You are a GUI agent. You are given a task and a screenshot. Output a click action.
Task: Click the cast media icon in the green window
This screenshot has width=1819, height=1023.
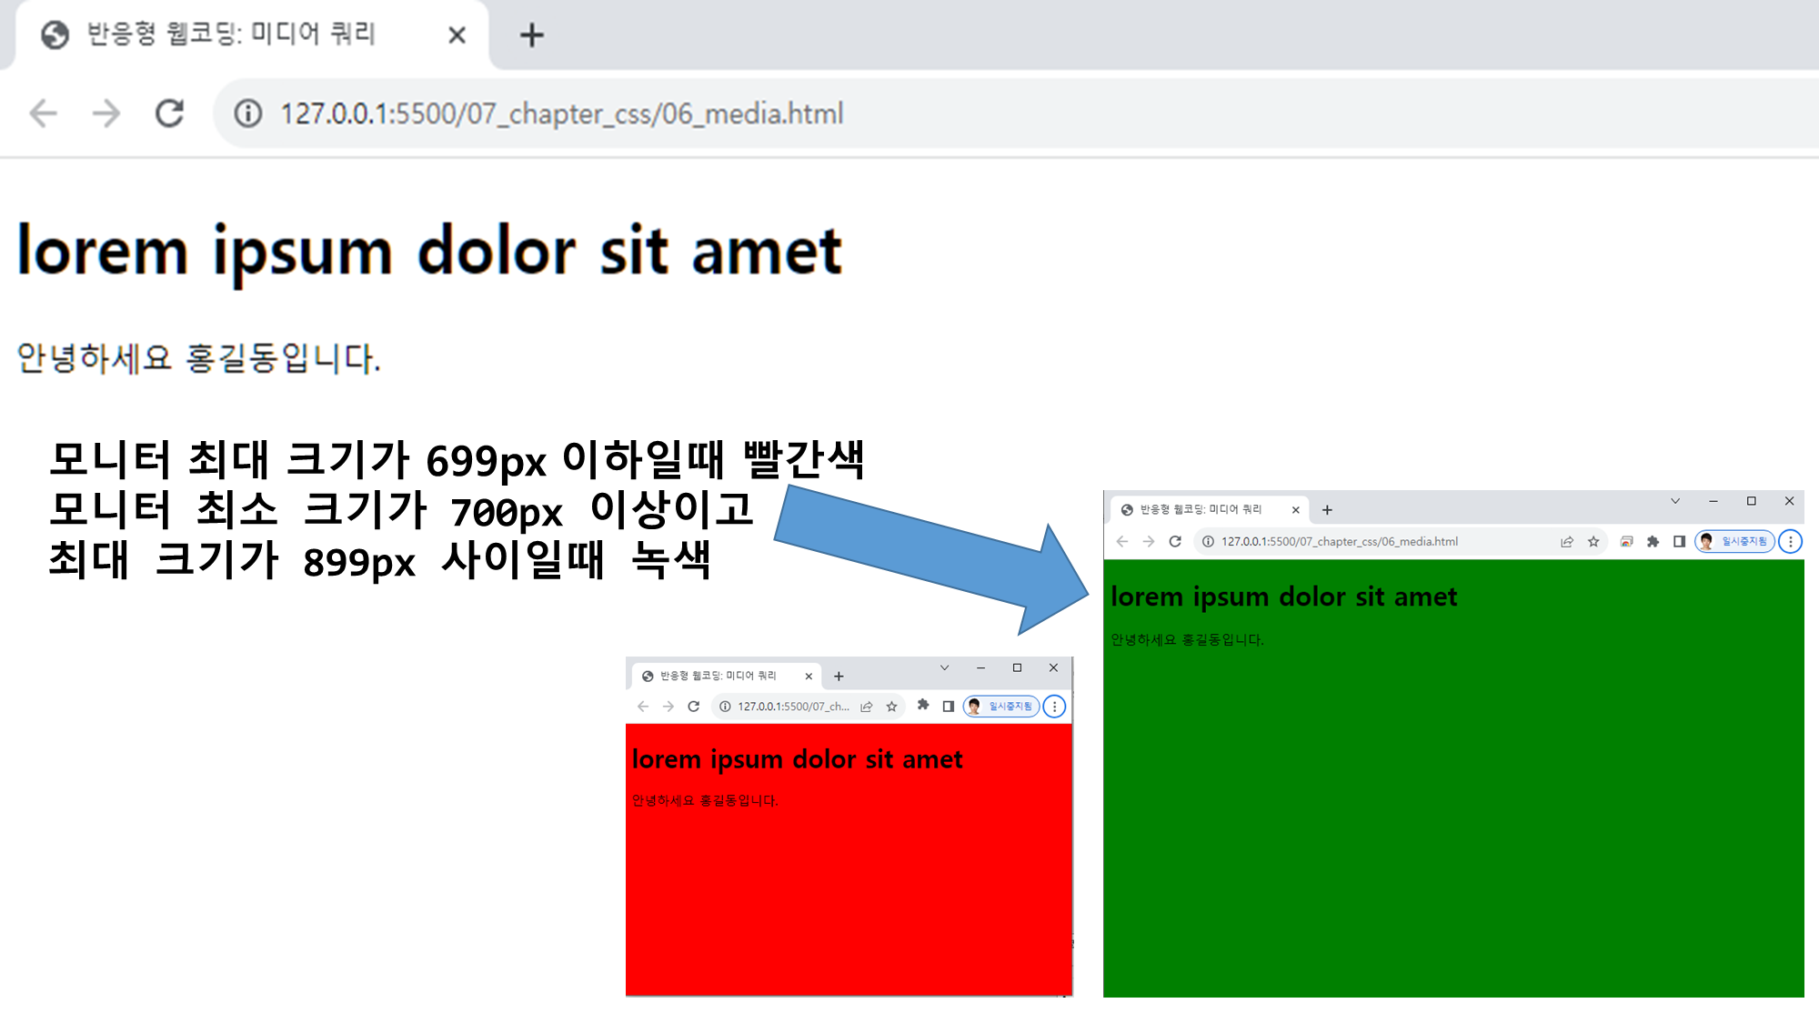click(1626, 542)
